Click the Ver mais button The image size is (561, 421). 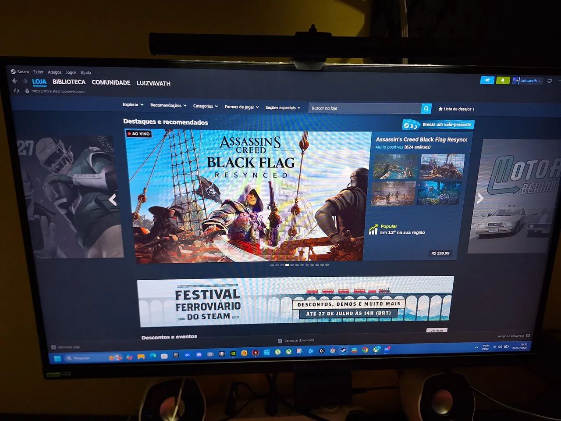click(x=437, y=330)
